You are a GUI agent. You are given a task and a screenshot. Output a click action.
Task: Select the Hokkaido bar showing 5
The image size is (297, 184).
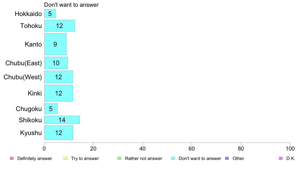click(x=50, y=14)
